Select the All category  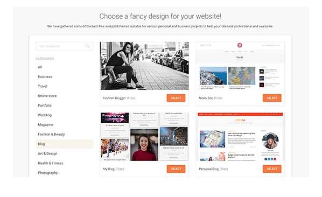pyautogui.click(x=40, y=67)
